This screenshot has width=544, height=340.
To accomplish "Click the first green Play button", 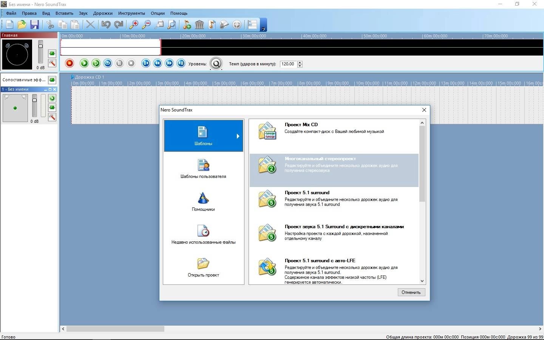I will point(84,63).
